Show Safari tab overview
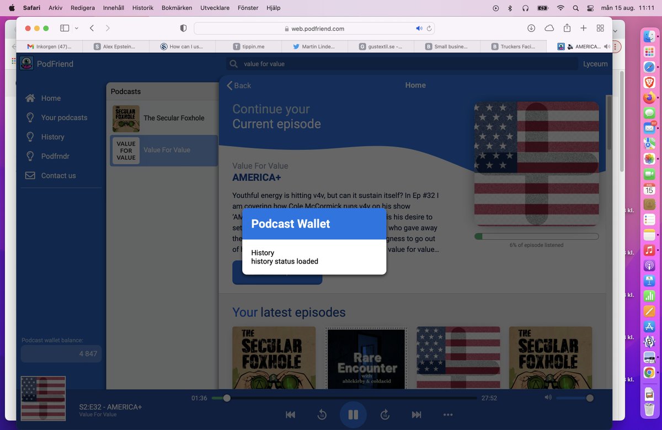This screenshot has width=662, height=430. (600, 28)
